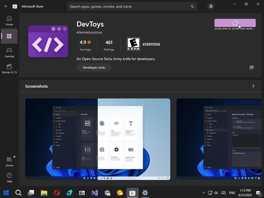The width and height of the screenshot is (264, 198).
Task: Share the DevToys app
Action: click(x=252, y=67)
